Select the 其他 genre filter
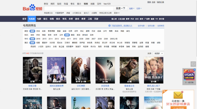This screenshot has height=109, width=197. tap(128, 31)
